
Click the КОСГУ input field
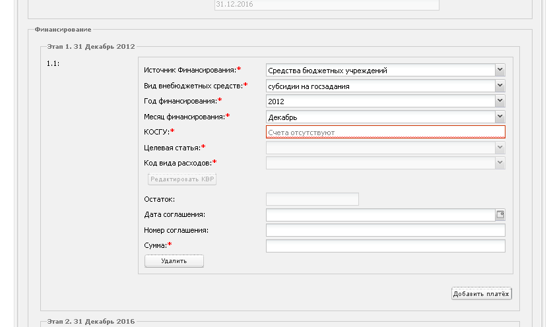pos(385,132)
